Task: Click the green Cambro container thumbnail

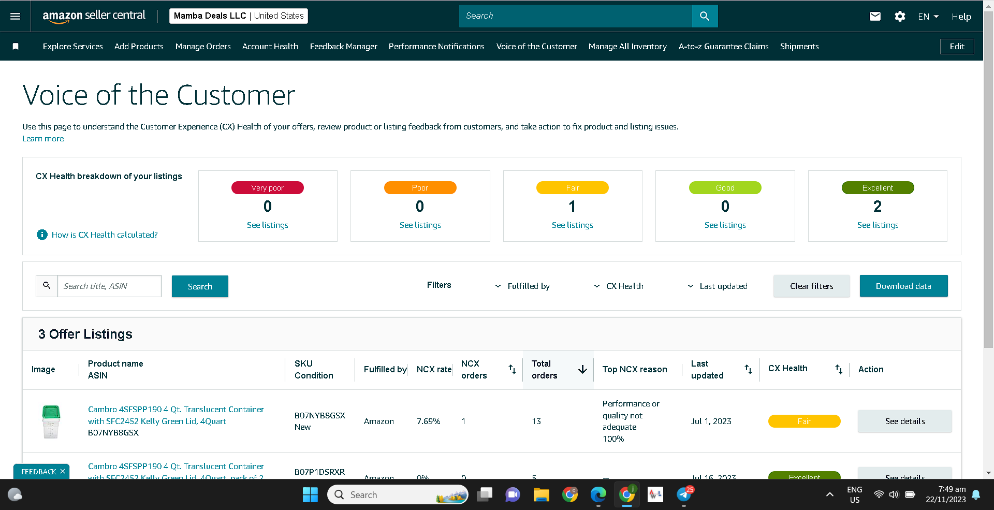Action: coord(51,421)
